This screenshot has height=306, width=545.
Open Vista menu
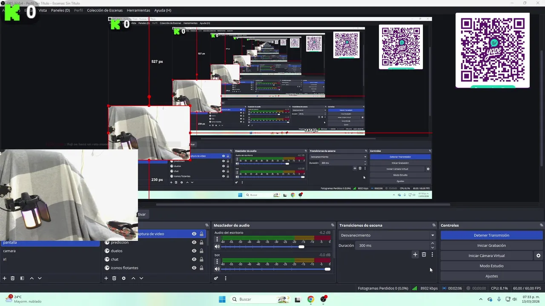[43, 10]
